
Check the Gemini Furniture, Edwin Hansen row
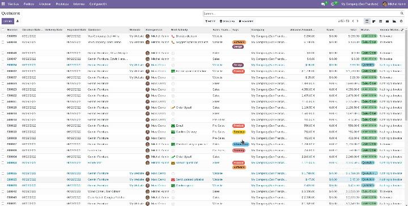[x=3, y=59]
